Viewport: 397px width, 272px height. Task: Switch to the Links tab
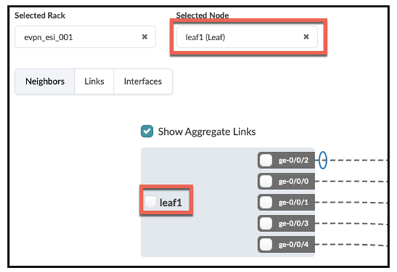click(x=94, y=81)
